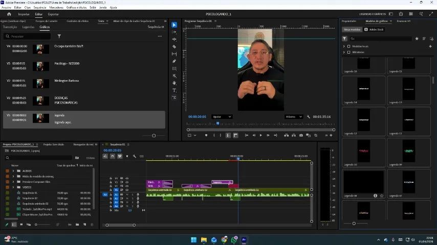Toggle snap in timeline
The width and height of the screenshot is (437, 245).
(x=112, y=156)
